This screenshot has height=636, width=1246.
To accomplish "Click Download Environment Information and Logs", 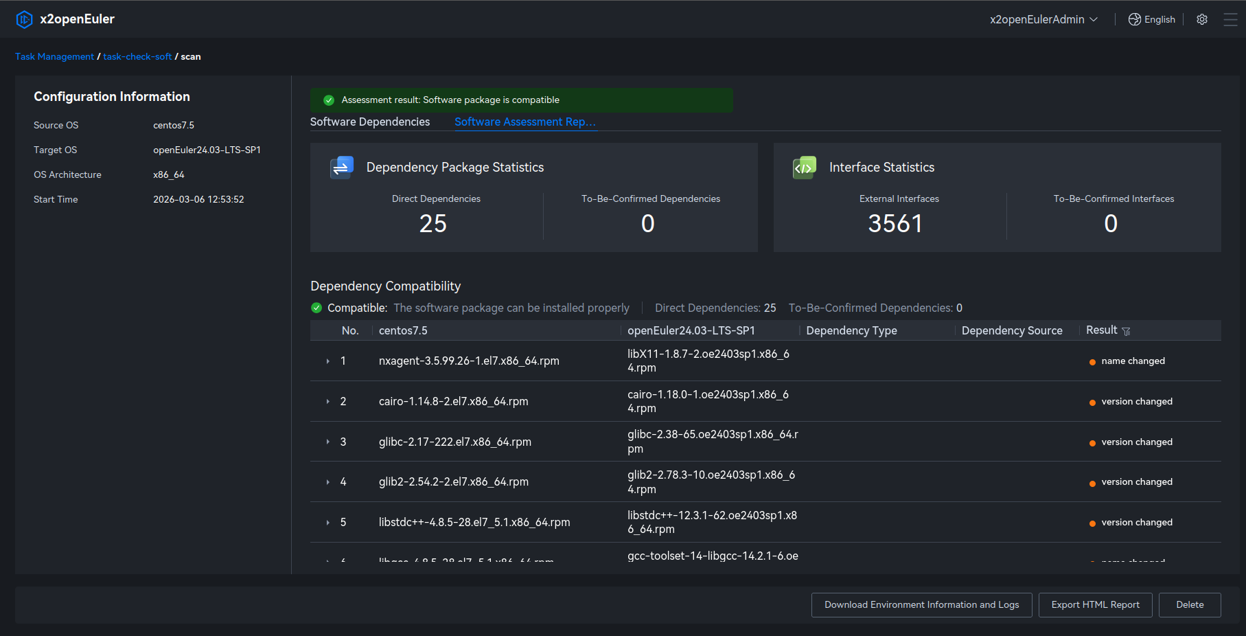I will point(921,604).
